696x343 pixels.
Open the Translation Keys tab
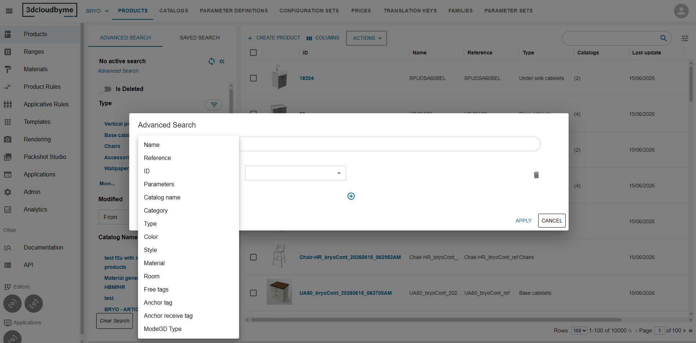[410, 11]
